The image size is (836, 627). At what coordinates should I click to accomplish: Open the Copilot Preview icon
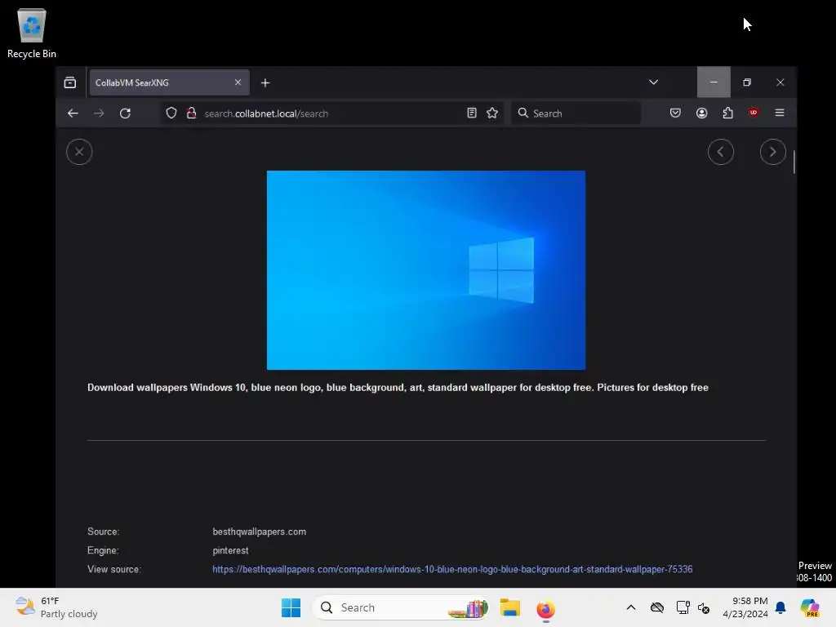(810, 607)
